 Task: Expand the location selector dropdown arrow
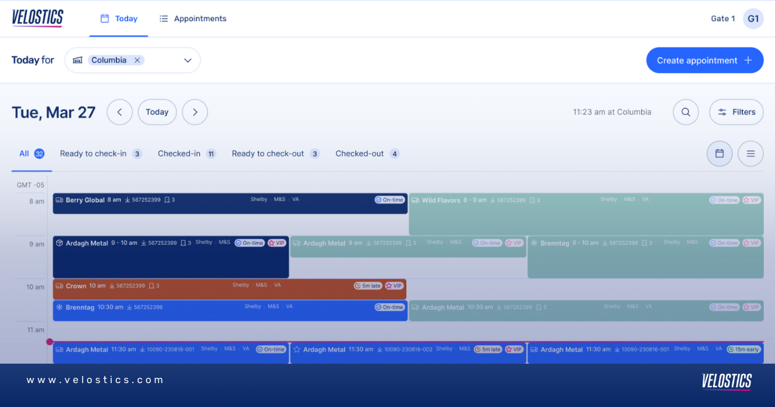pos(188,60)
